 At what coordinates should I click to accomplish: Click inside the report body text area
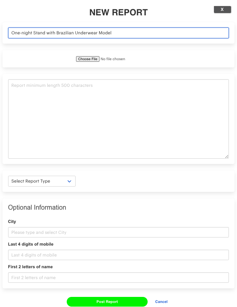pyautogui.click(x=118, y=119)
